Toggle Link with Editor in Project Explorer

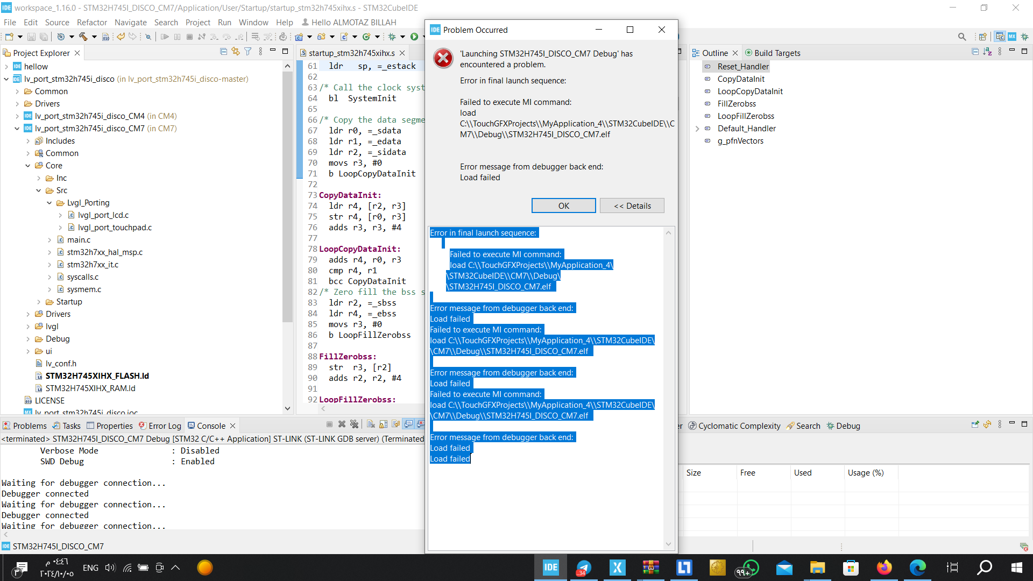coord(235,52)
